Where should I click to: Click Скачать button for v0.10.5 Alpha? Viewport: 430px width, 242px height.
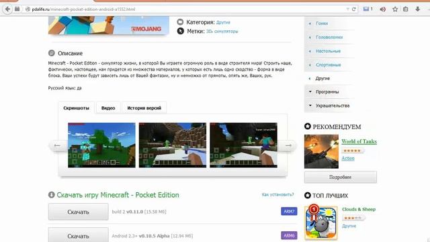coord(78,235)
